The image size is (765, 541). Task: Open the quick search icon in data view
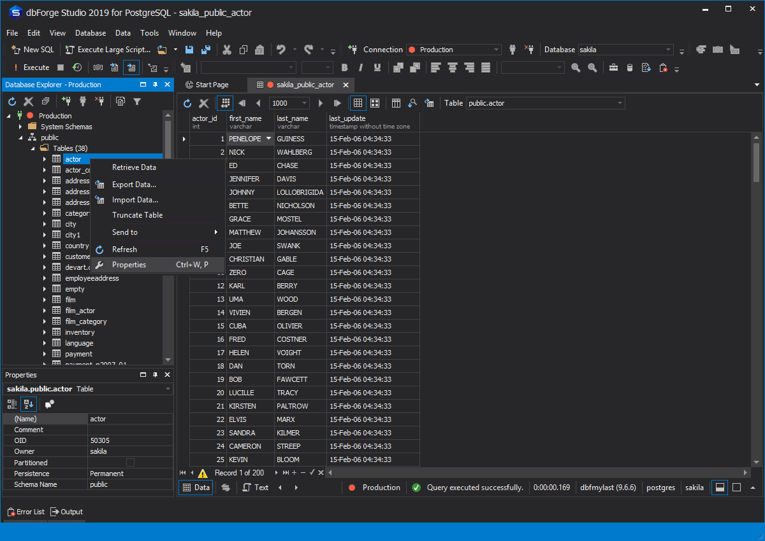point(414,102)
